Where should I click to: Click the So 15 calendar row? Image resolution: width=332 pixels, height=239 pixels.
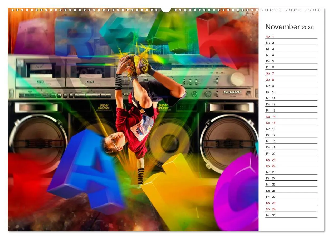point(291,123)
